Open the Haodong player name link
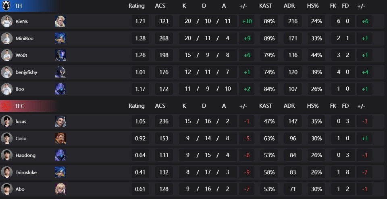Image resolution: width=387 pixels, height=199 pixels. [x=25, y=156]
